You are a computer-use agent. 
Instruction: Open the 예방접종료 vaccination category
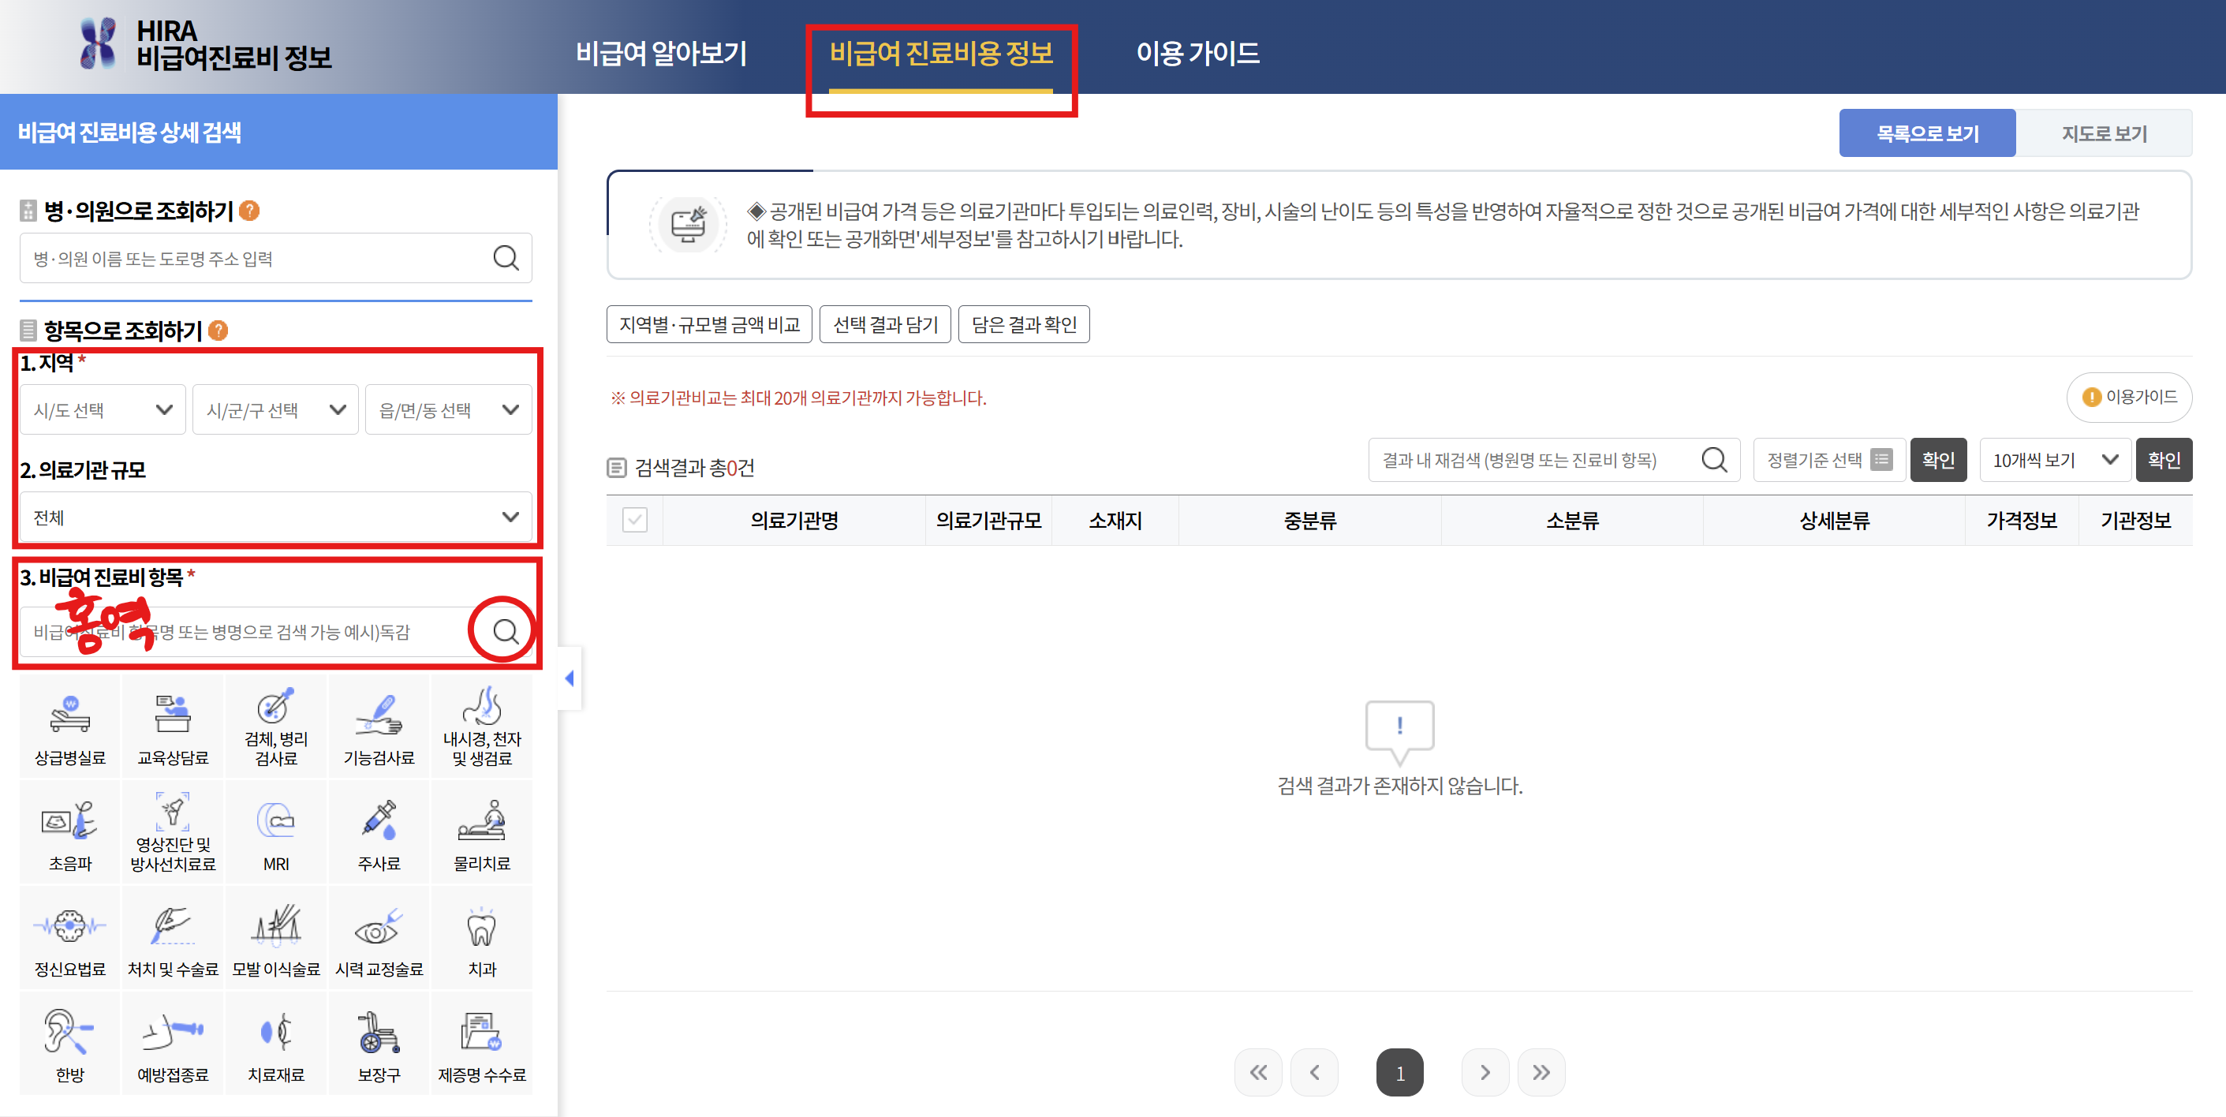(x=172, y=1042)
